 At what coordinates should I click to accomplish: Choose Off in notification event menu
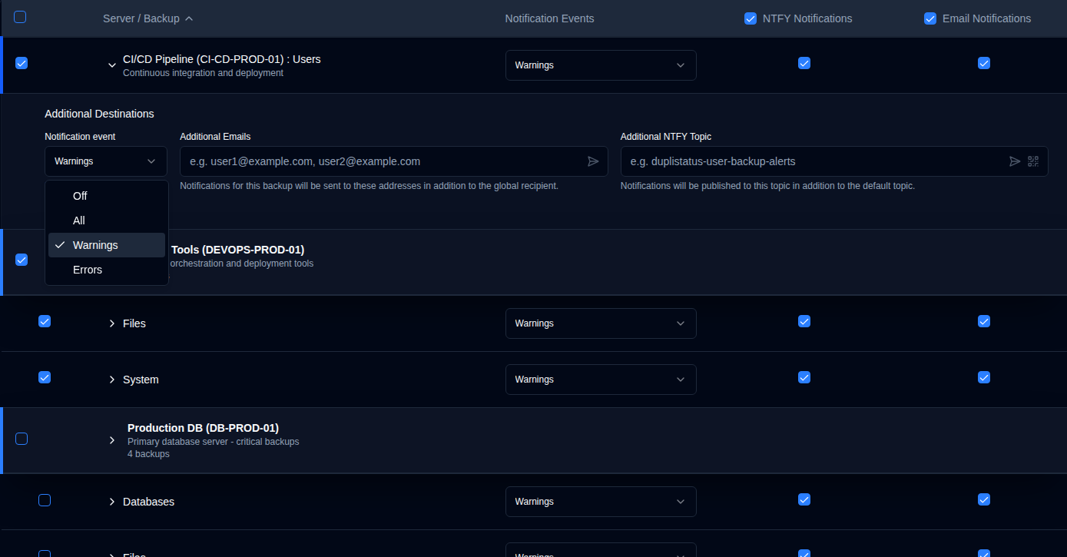(x=107, y=196)
